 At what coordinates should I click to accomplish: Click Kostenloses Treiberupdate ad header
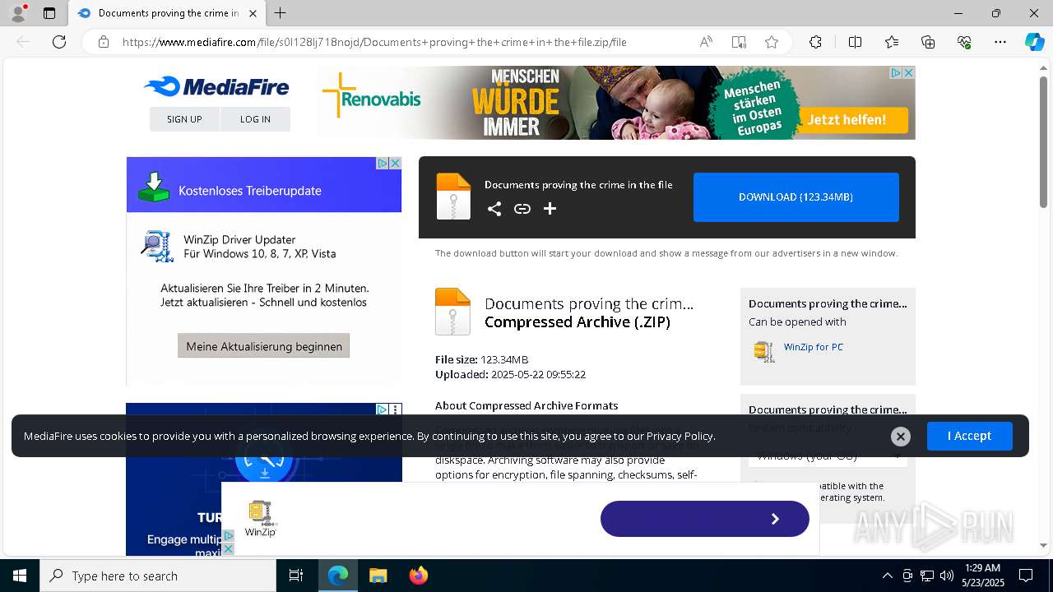tap(264, 185)
